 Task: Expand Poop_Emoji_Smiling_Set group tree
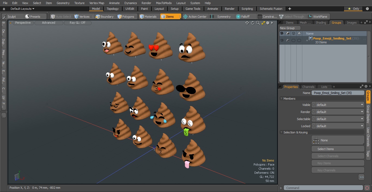point(307,41)
